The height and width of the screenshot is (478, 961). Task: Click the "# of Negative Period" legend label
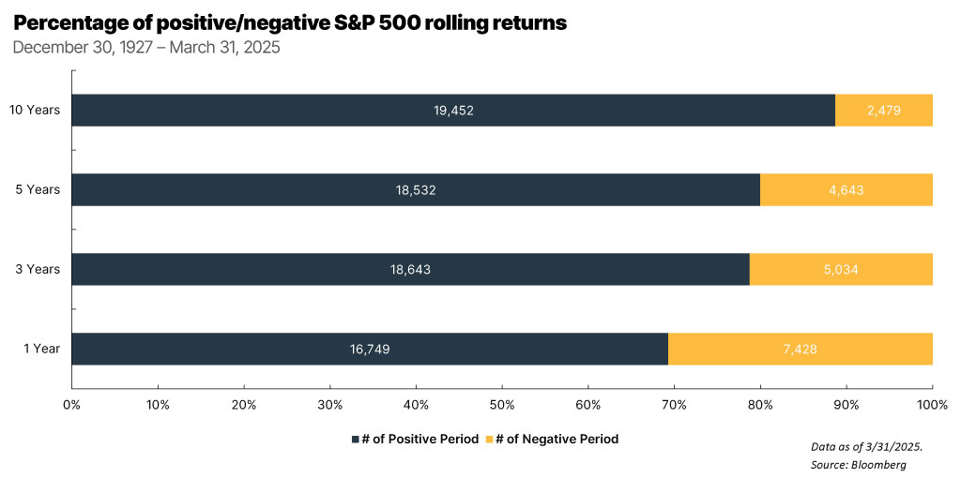[557, 439]
